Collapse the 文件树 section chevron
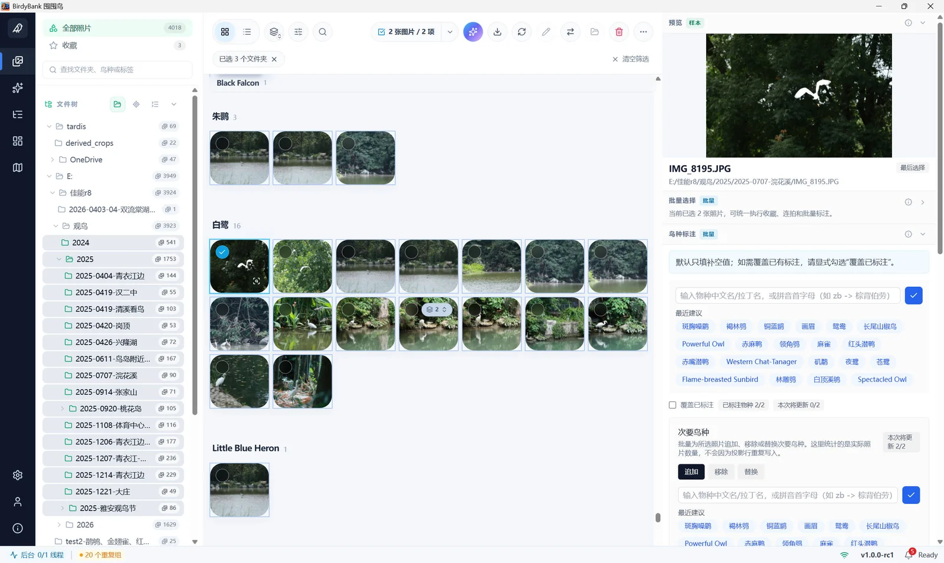The height and width of the screenshot is (563, 944). tap(174, 104)
